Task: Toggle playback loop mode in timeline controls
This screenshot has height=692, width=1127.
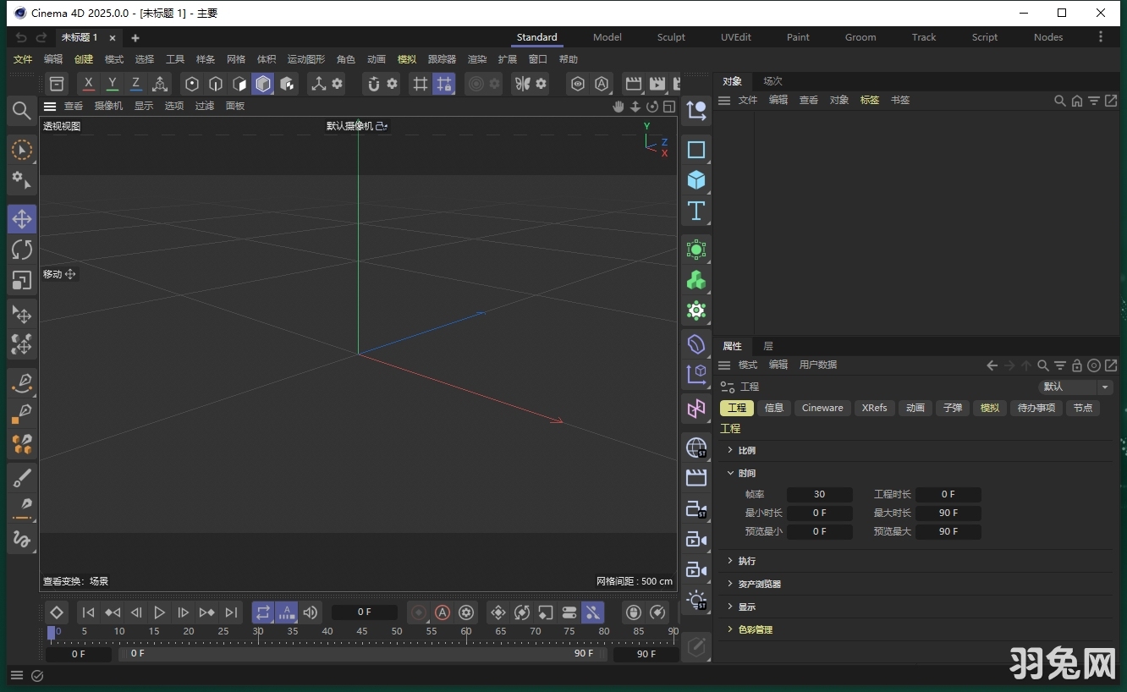Action: pyautogui.click(x=263, y=612)
